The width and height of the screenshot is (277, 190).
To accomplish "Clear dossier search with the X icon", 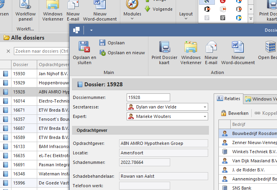I will point(8,51).
